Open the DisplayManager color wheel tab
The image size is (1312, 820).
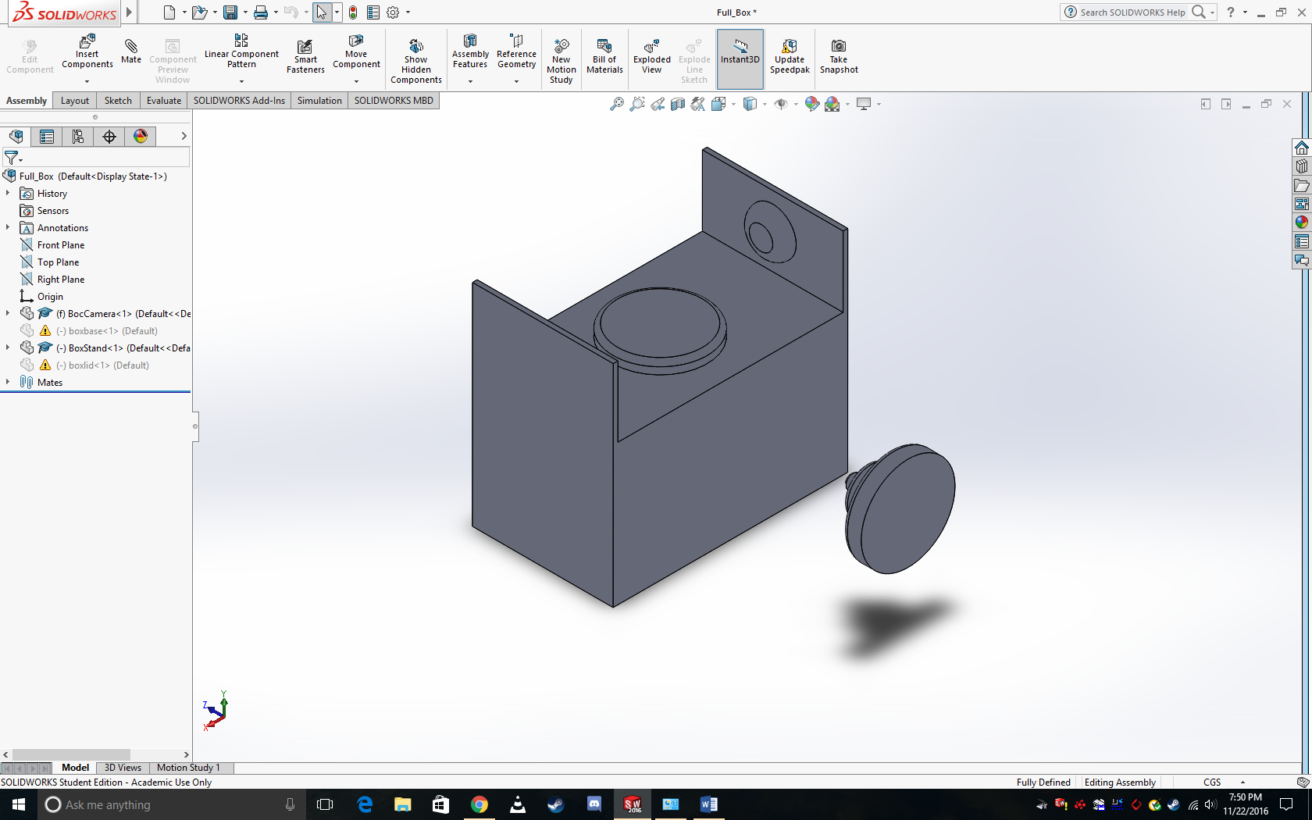tap(141, 137)
